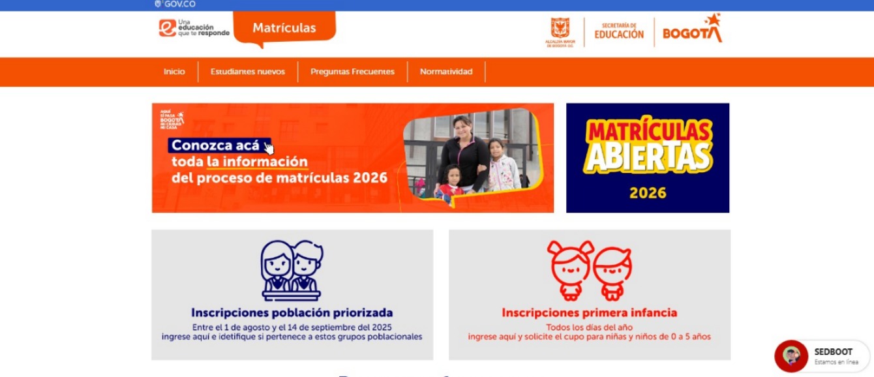Click the 'Conozca acá' banner label

215,145
